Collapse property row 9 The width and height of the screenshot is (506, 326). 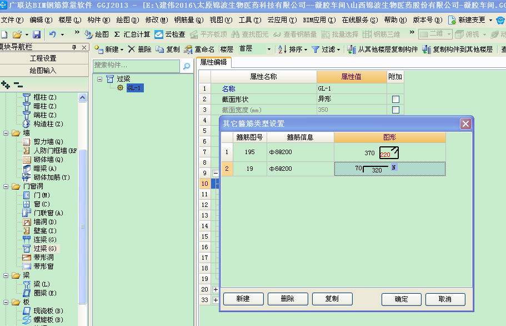[216, 173]
